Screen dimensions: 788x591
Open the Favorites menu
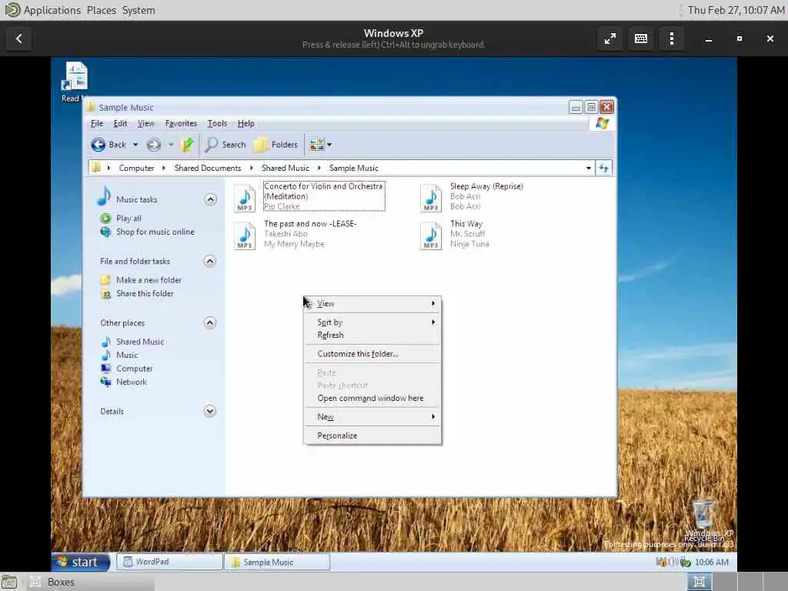tap(181, 124)
